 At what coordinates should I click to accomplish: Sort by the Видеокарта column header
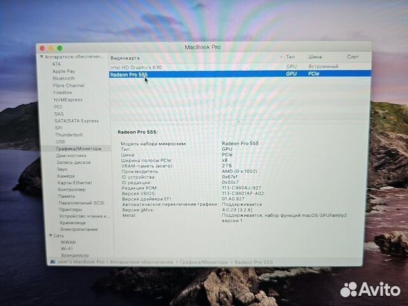coord(125,58)
